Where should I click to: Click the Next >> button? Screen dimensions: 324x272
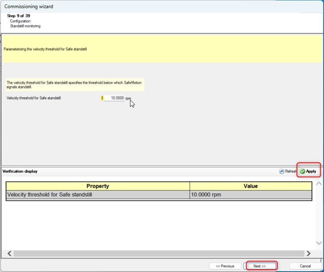point(260,266)
